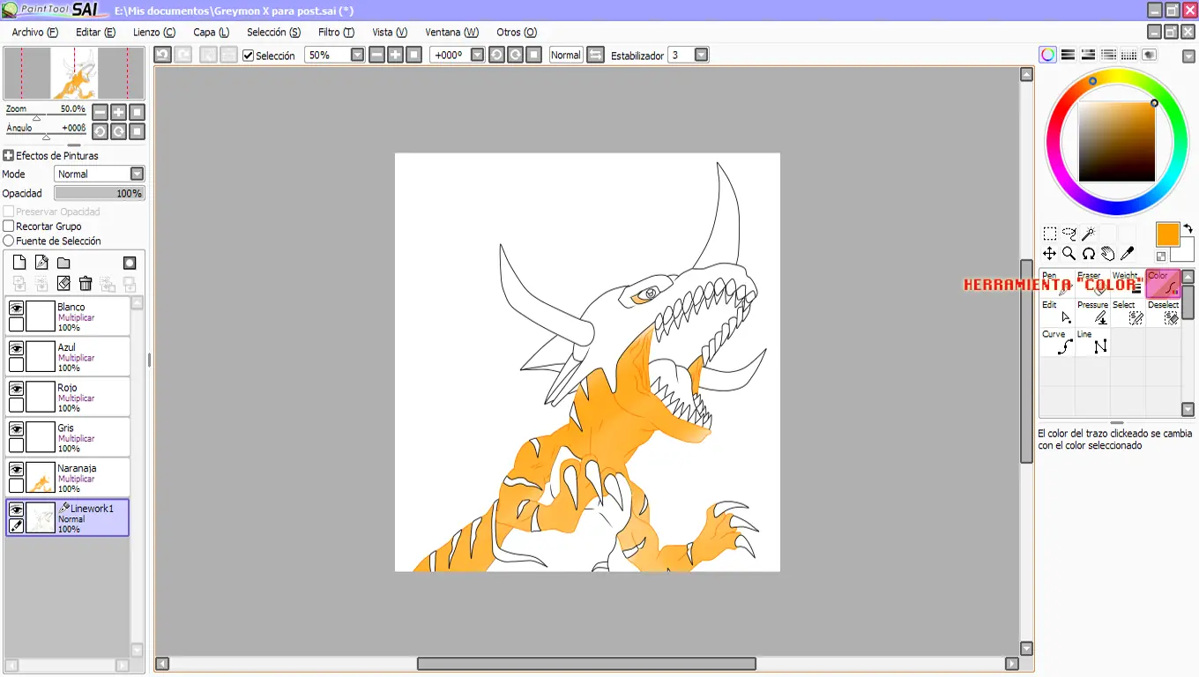Image resolution: width=1199 pixels, height=677 pixels.
Task: Expand the Efectos de Pinturas section
Action: pyautogui.click(x=8, y=155)
